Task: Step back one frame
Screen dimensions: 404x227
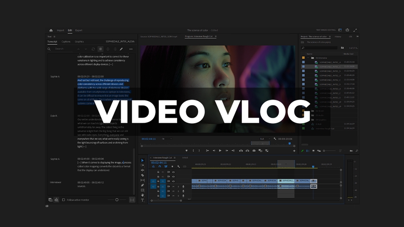Action: (214, 150)
